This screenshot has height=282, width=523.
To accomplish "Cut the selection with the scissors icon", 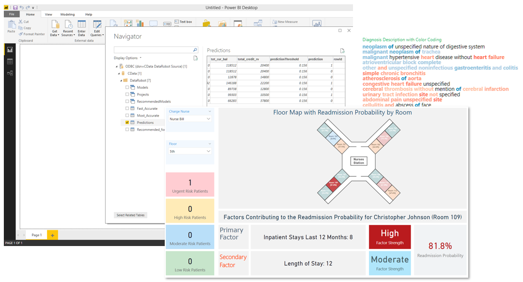I will click(x=21, y=22).
